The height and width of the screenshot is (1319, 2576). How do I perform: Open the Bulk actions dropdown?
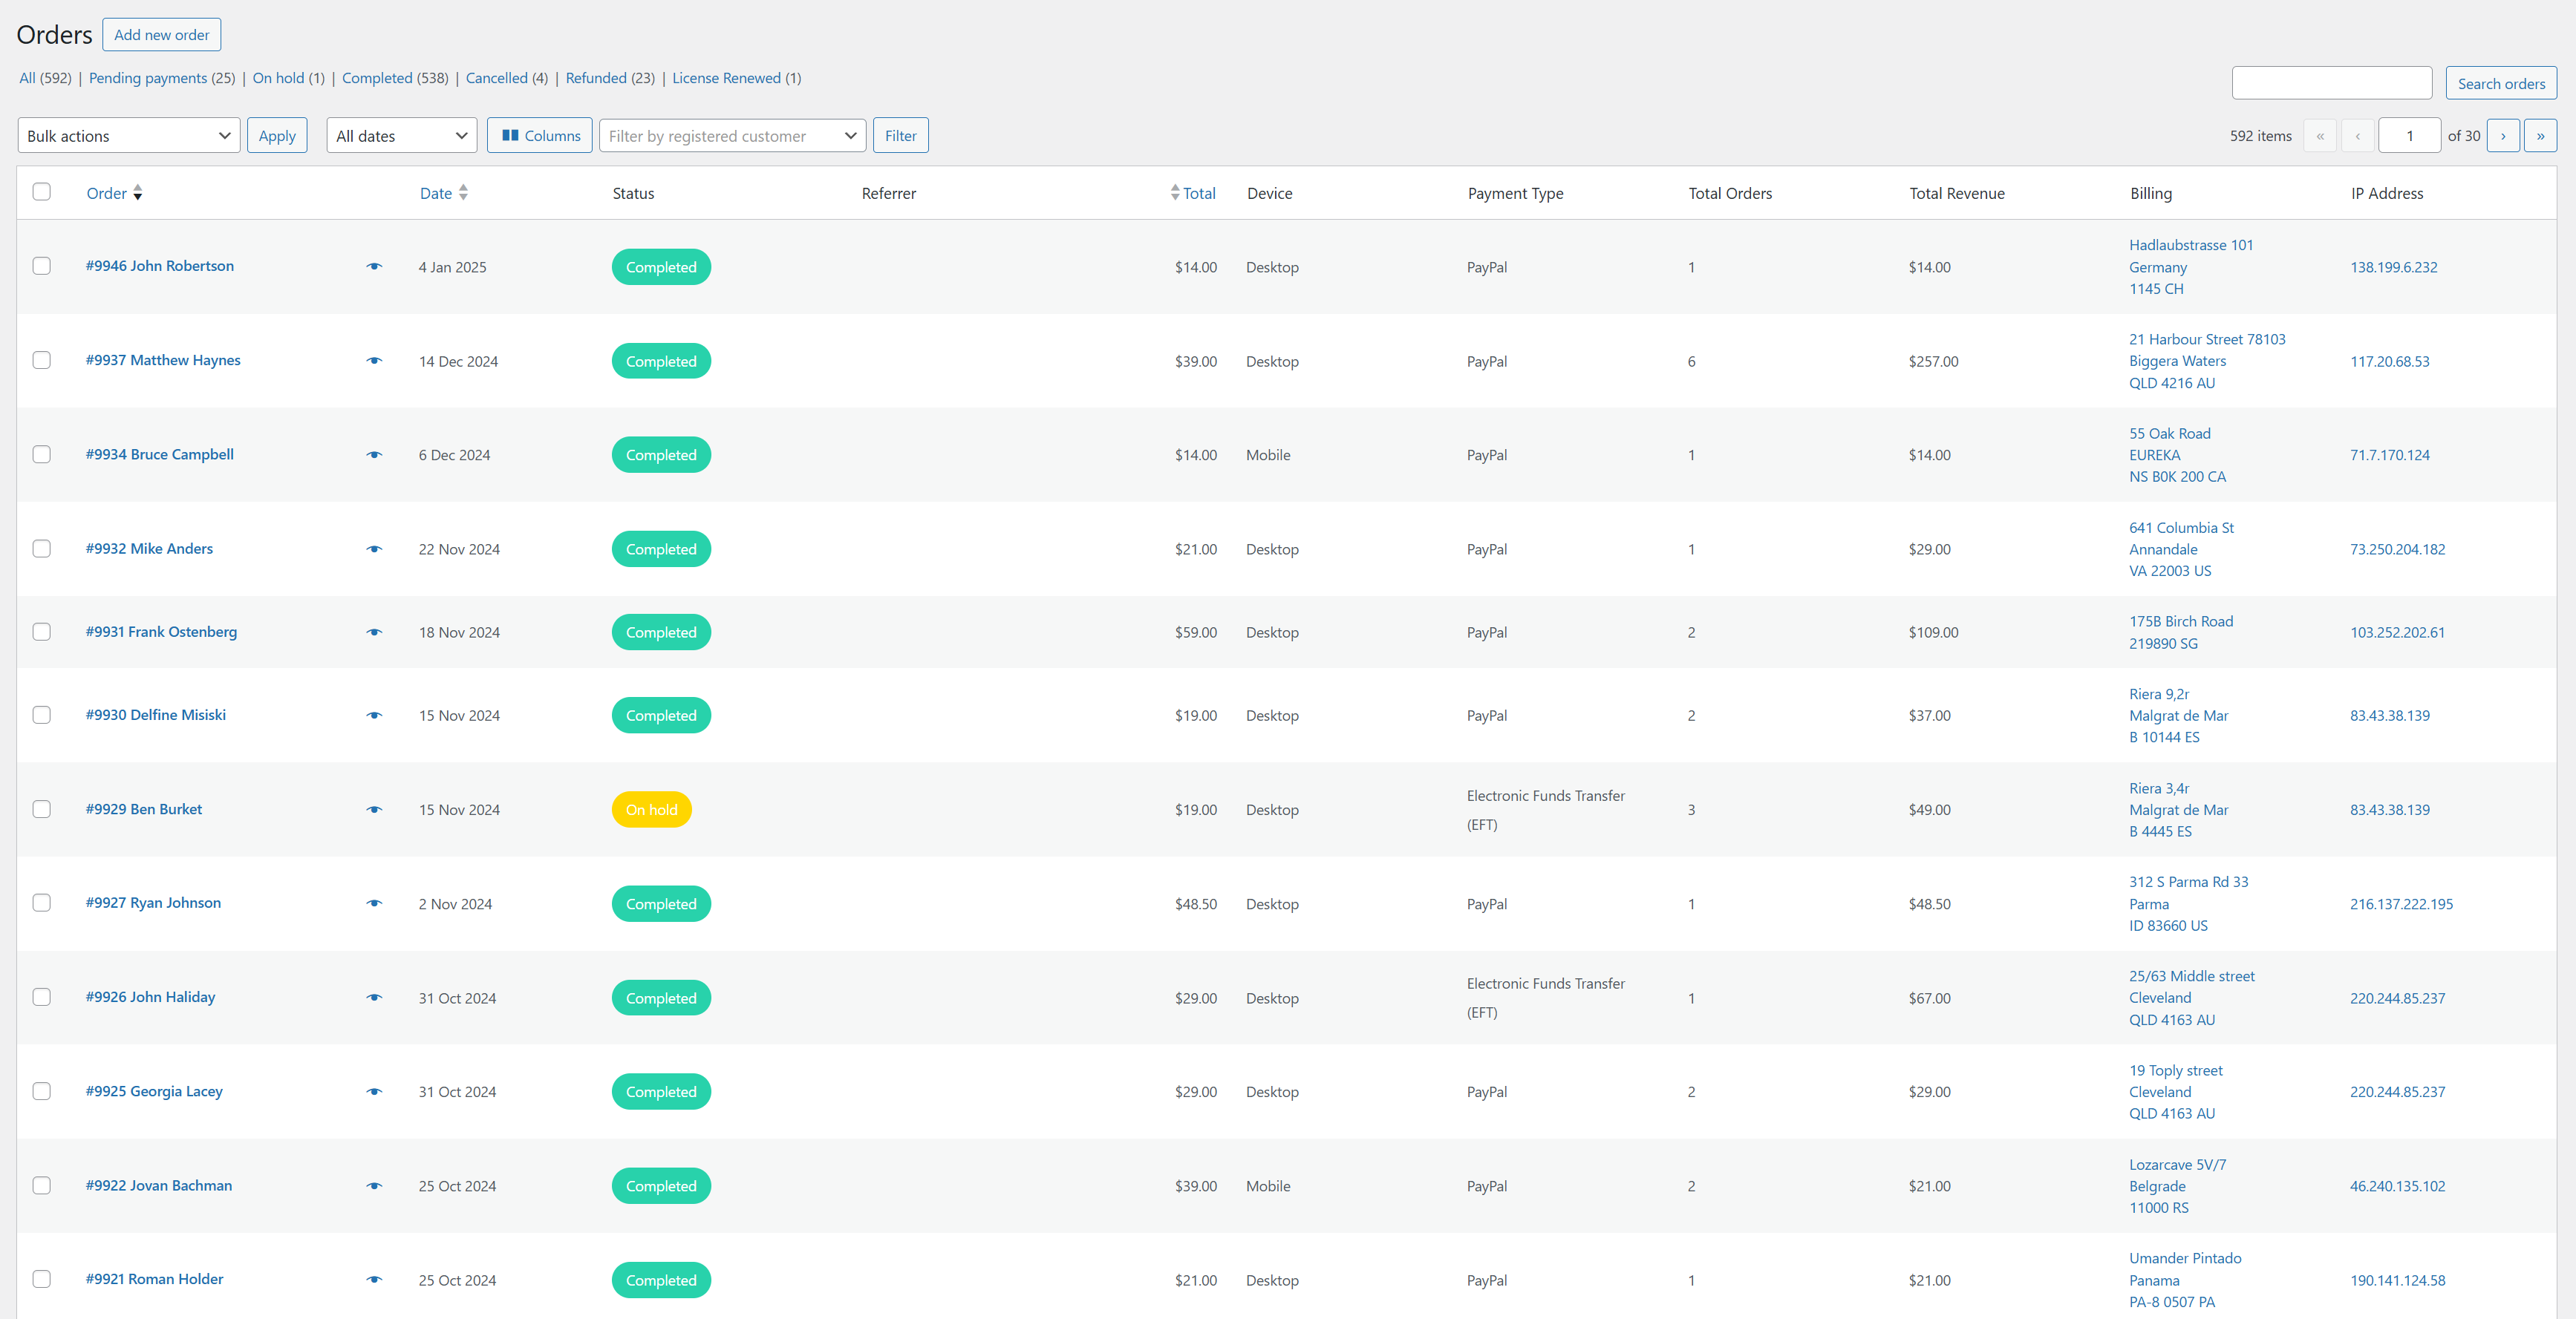coord(129,136)
